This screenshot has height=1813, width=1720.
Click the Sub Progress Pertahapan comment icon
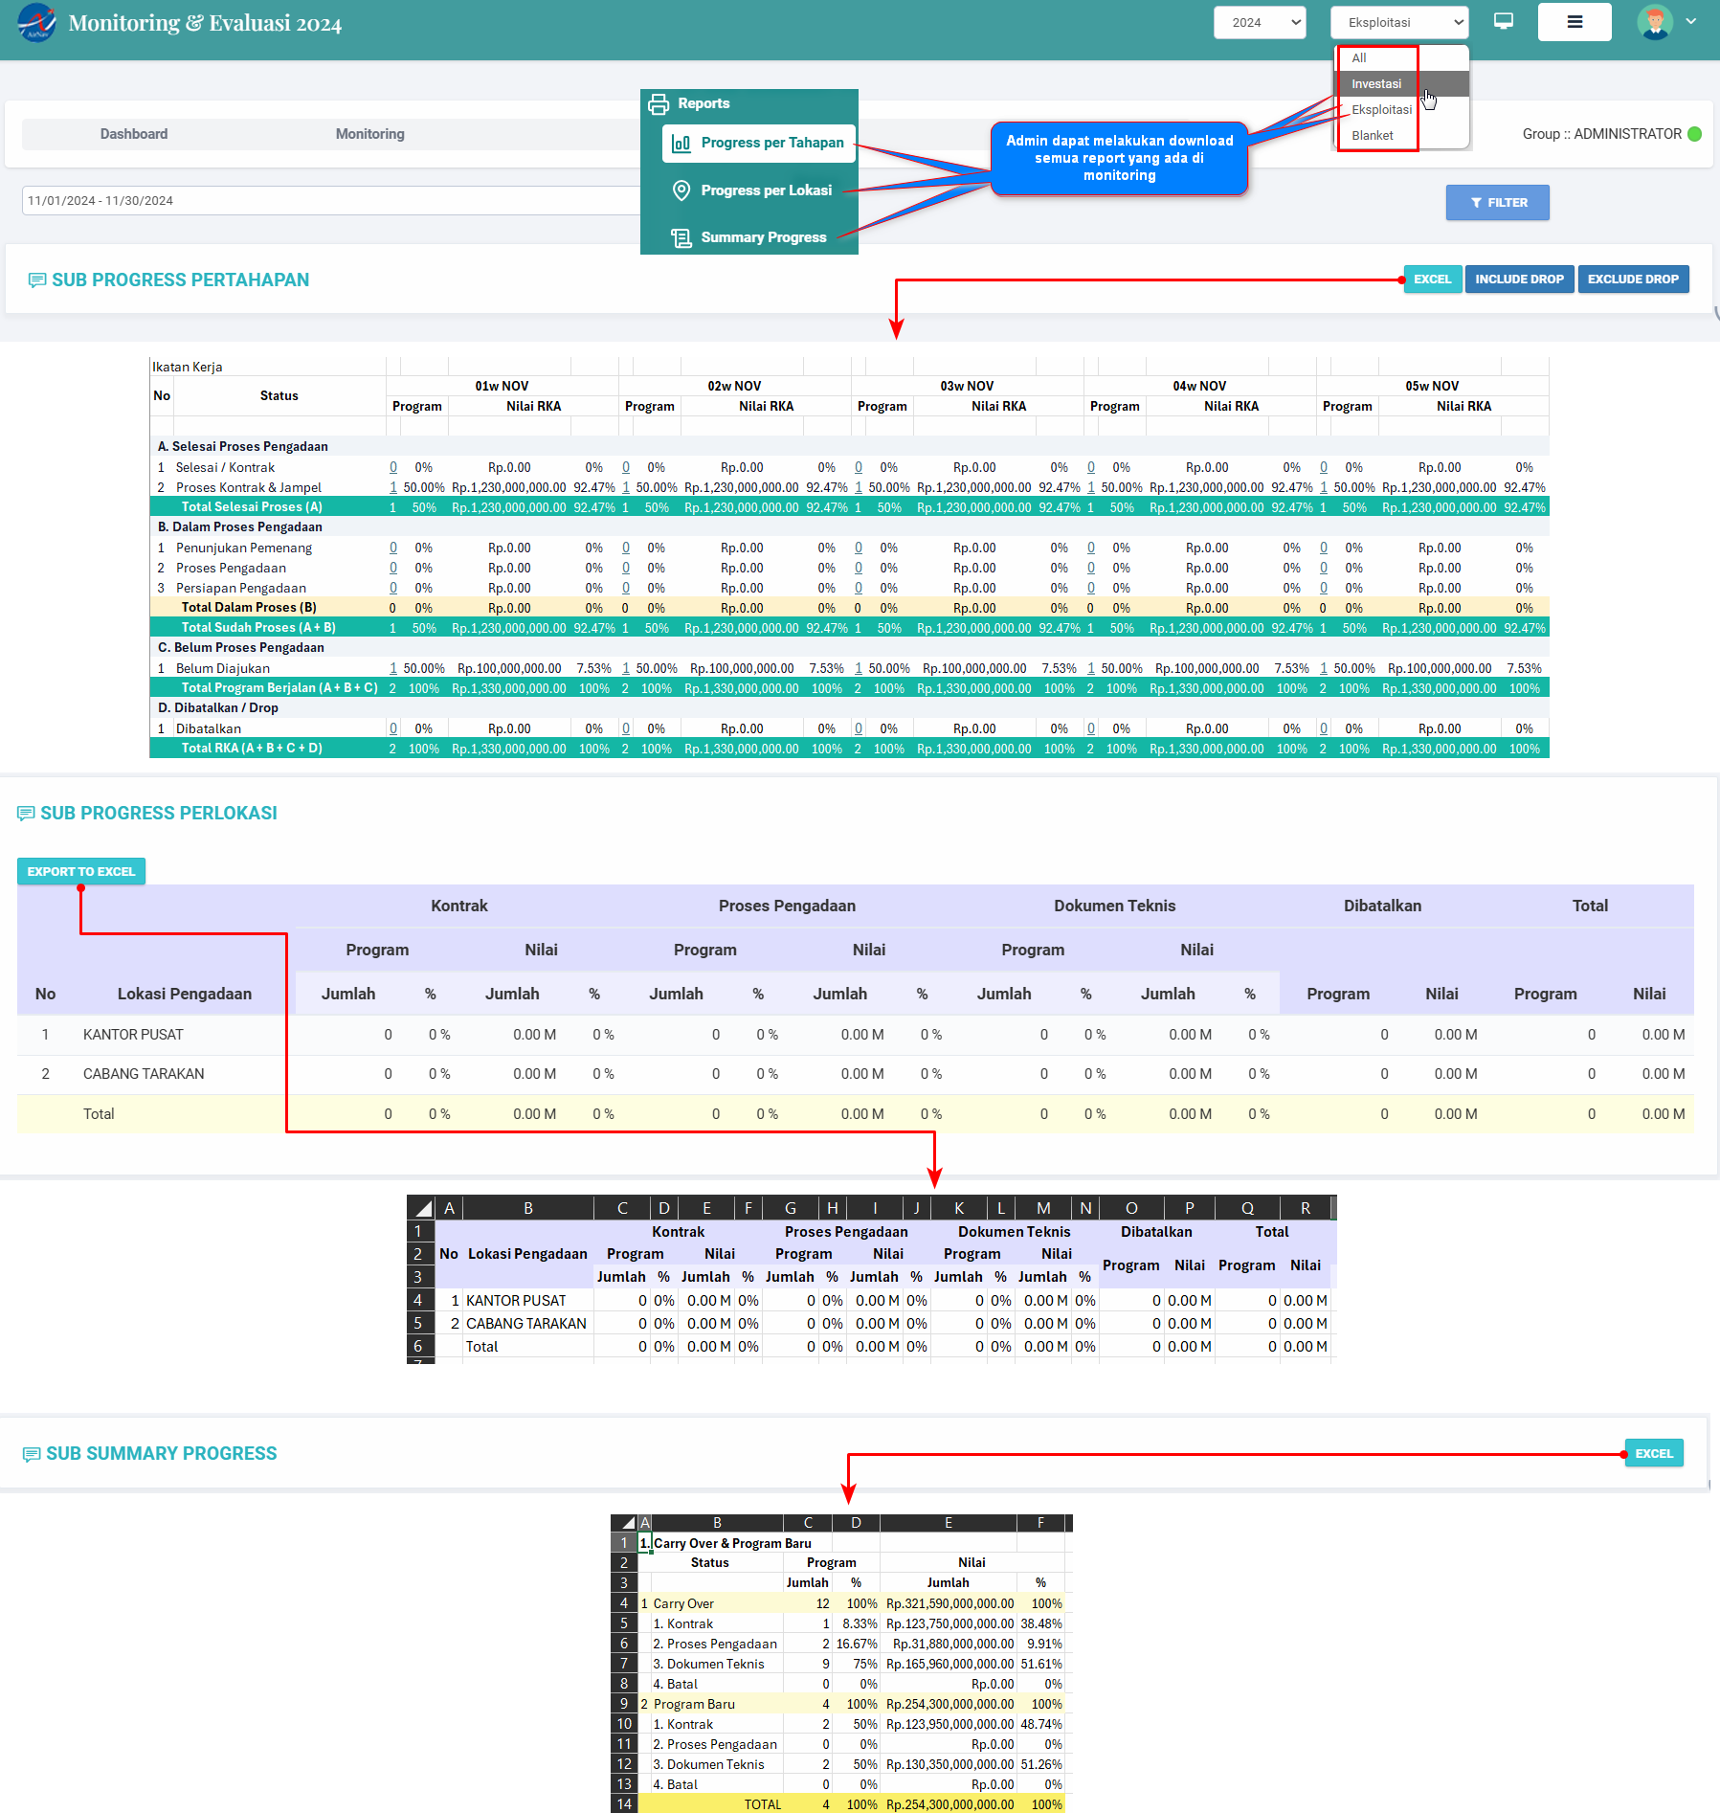[37, 280]
